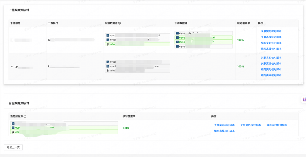This screenshot has width=306, height=157.
Task: Click the Kafka icon in the green kafka tag of the Te row
Action: tap(108, 44)
